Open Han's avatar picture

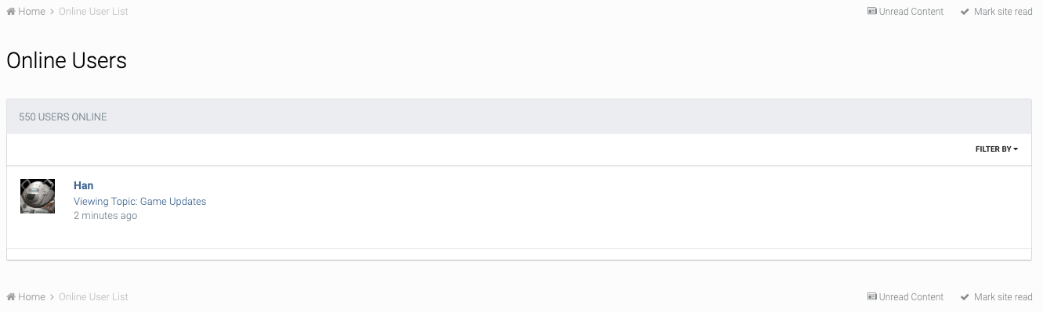[38, 196]
